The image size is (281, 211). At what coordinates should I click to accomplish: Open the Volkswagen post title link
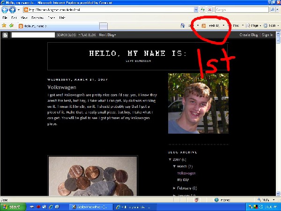62,87
